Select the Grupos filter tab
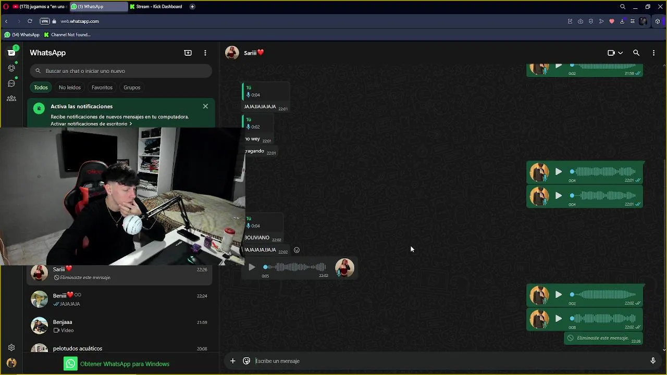 coord(132,87)
